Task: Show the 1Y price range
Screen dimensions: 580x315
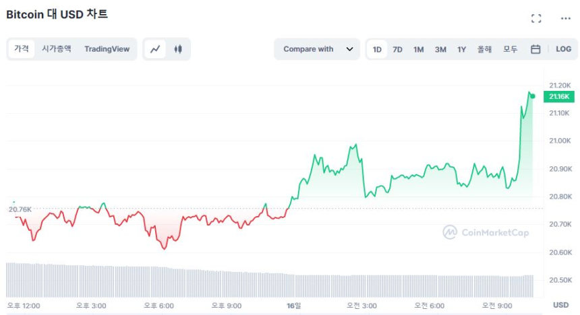Action: [462, 49]
